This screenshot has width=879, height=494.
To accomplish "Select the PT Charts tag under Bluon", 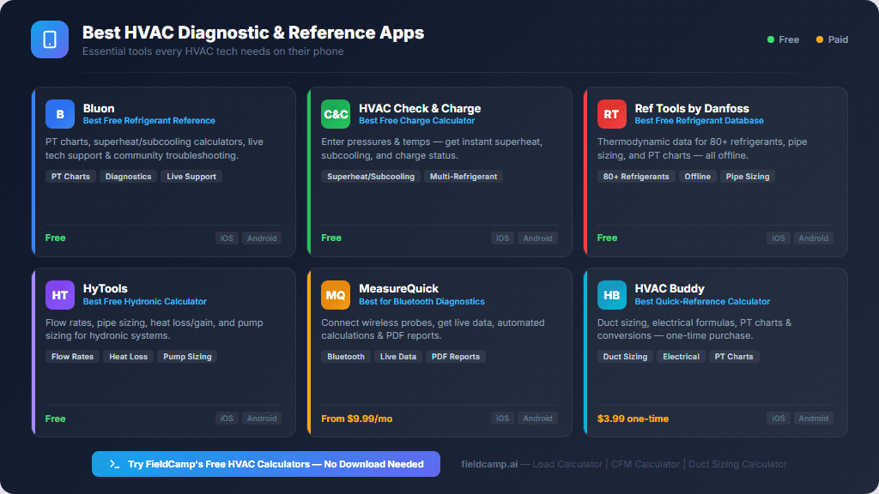I will 70,176.
